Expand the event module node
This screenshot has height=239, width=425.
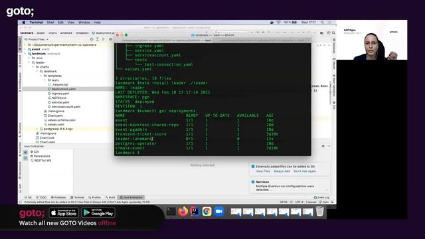pyautogui.click(x=25, y=49)
